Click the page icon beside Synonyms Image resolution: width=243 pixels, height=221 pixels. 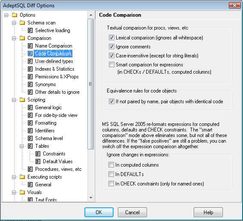pos(30,84)
